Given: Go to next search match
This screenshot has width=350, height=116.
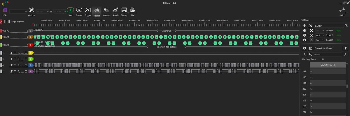Looking at the screenshot, I should coord(346,54).
